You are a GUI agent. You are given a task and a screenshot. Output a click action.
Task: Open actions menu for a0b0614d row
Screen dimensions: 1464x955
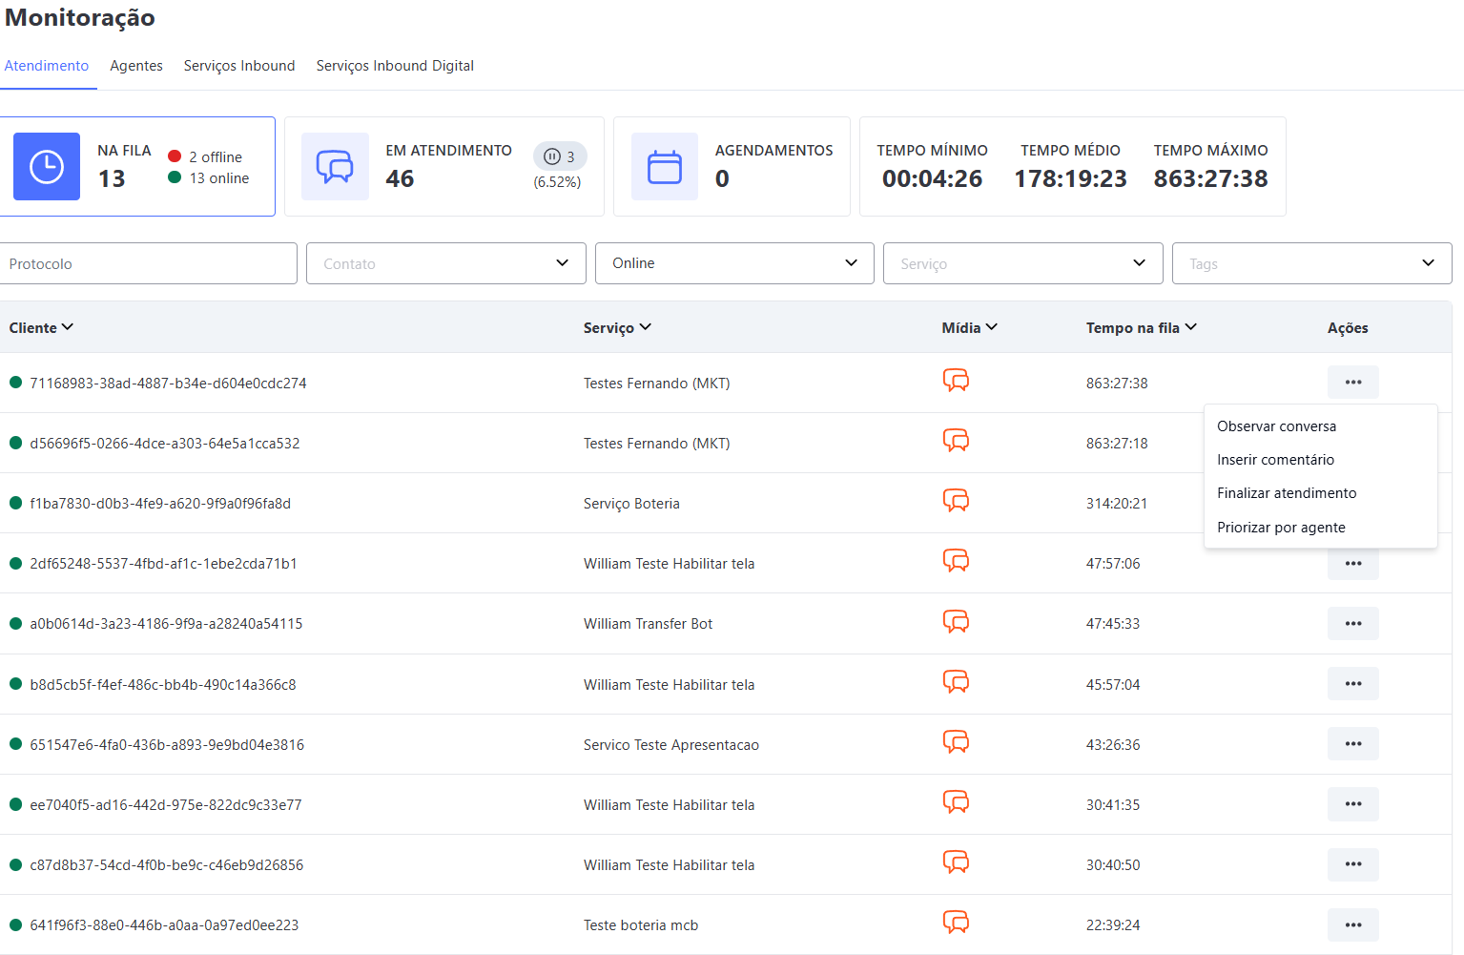(x=1353, y=623)
